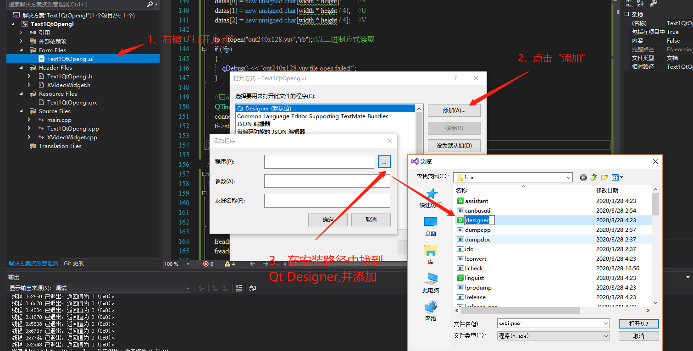Select Common Language Editor Supporting TextMate Bundles
This screenshot has height=351, width=693.
pyautogui.click(x=312, y=116)
